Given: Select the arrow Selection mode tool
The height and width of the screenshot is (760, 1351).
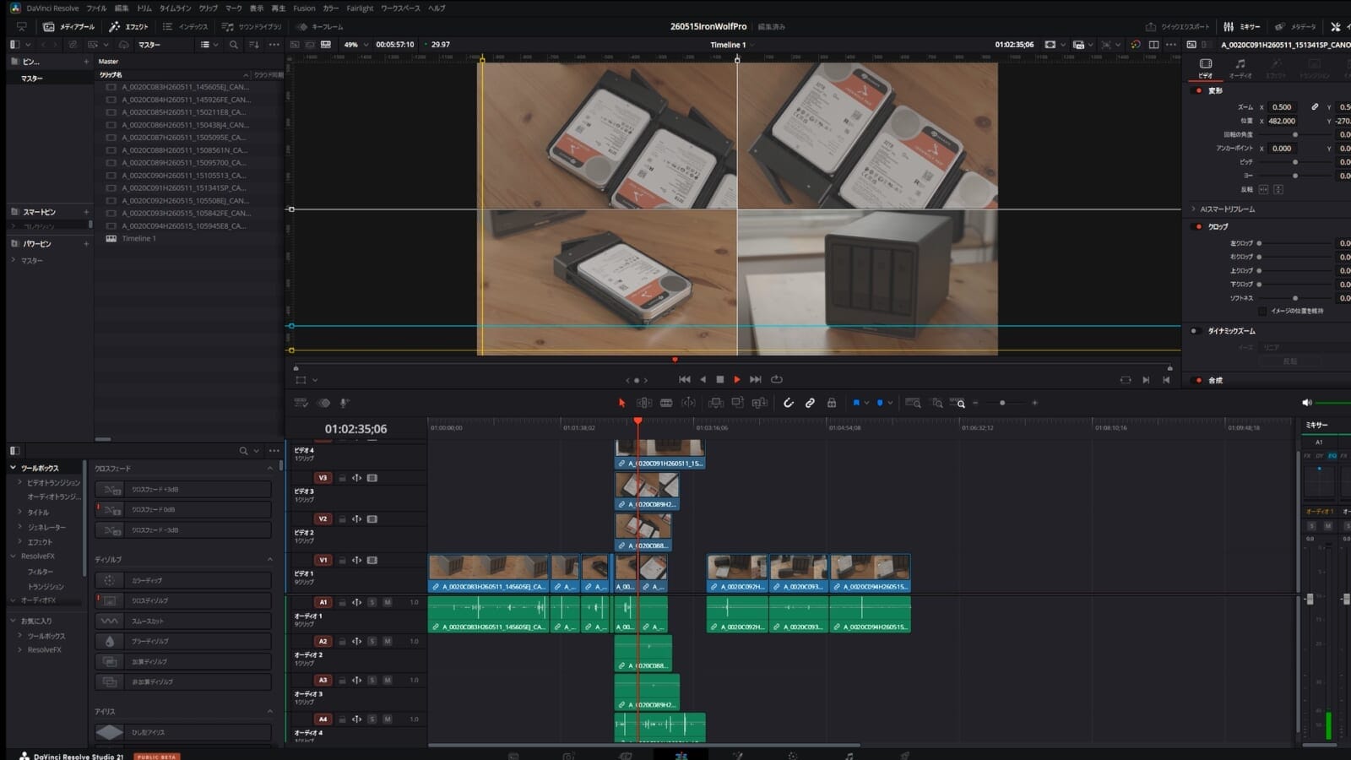Looking at the screenshot, I should [x=621, y=403].
